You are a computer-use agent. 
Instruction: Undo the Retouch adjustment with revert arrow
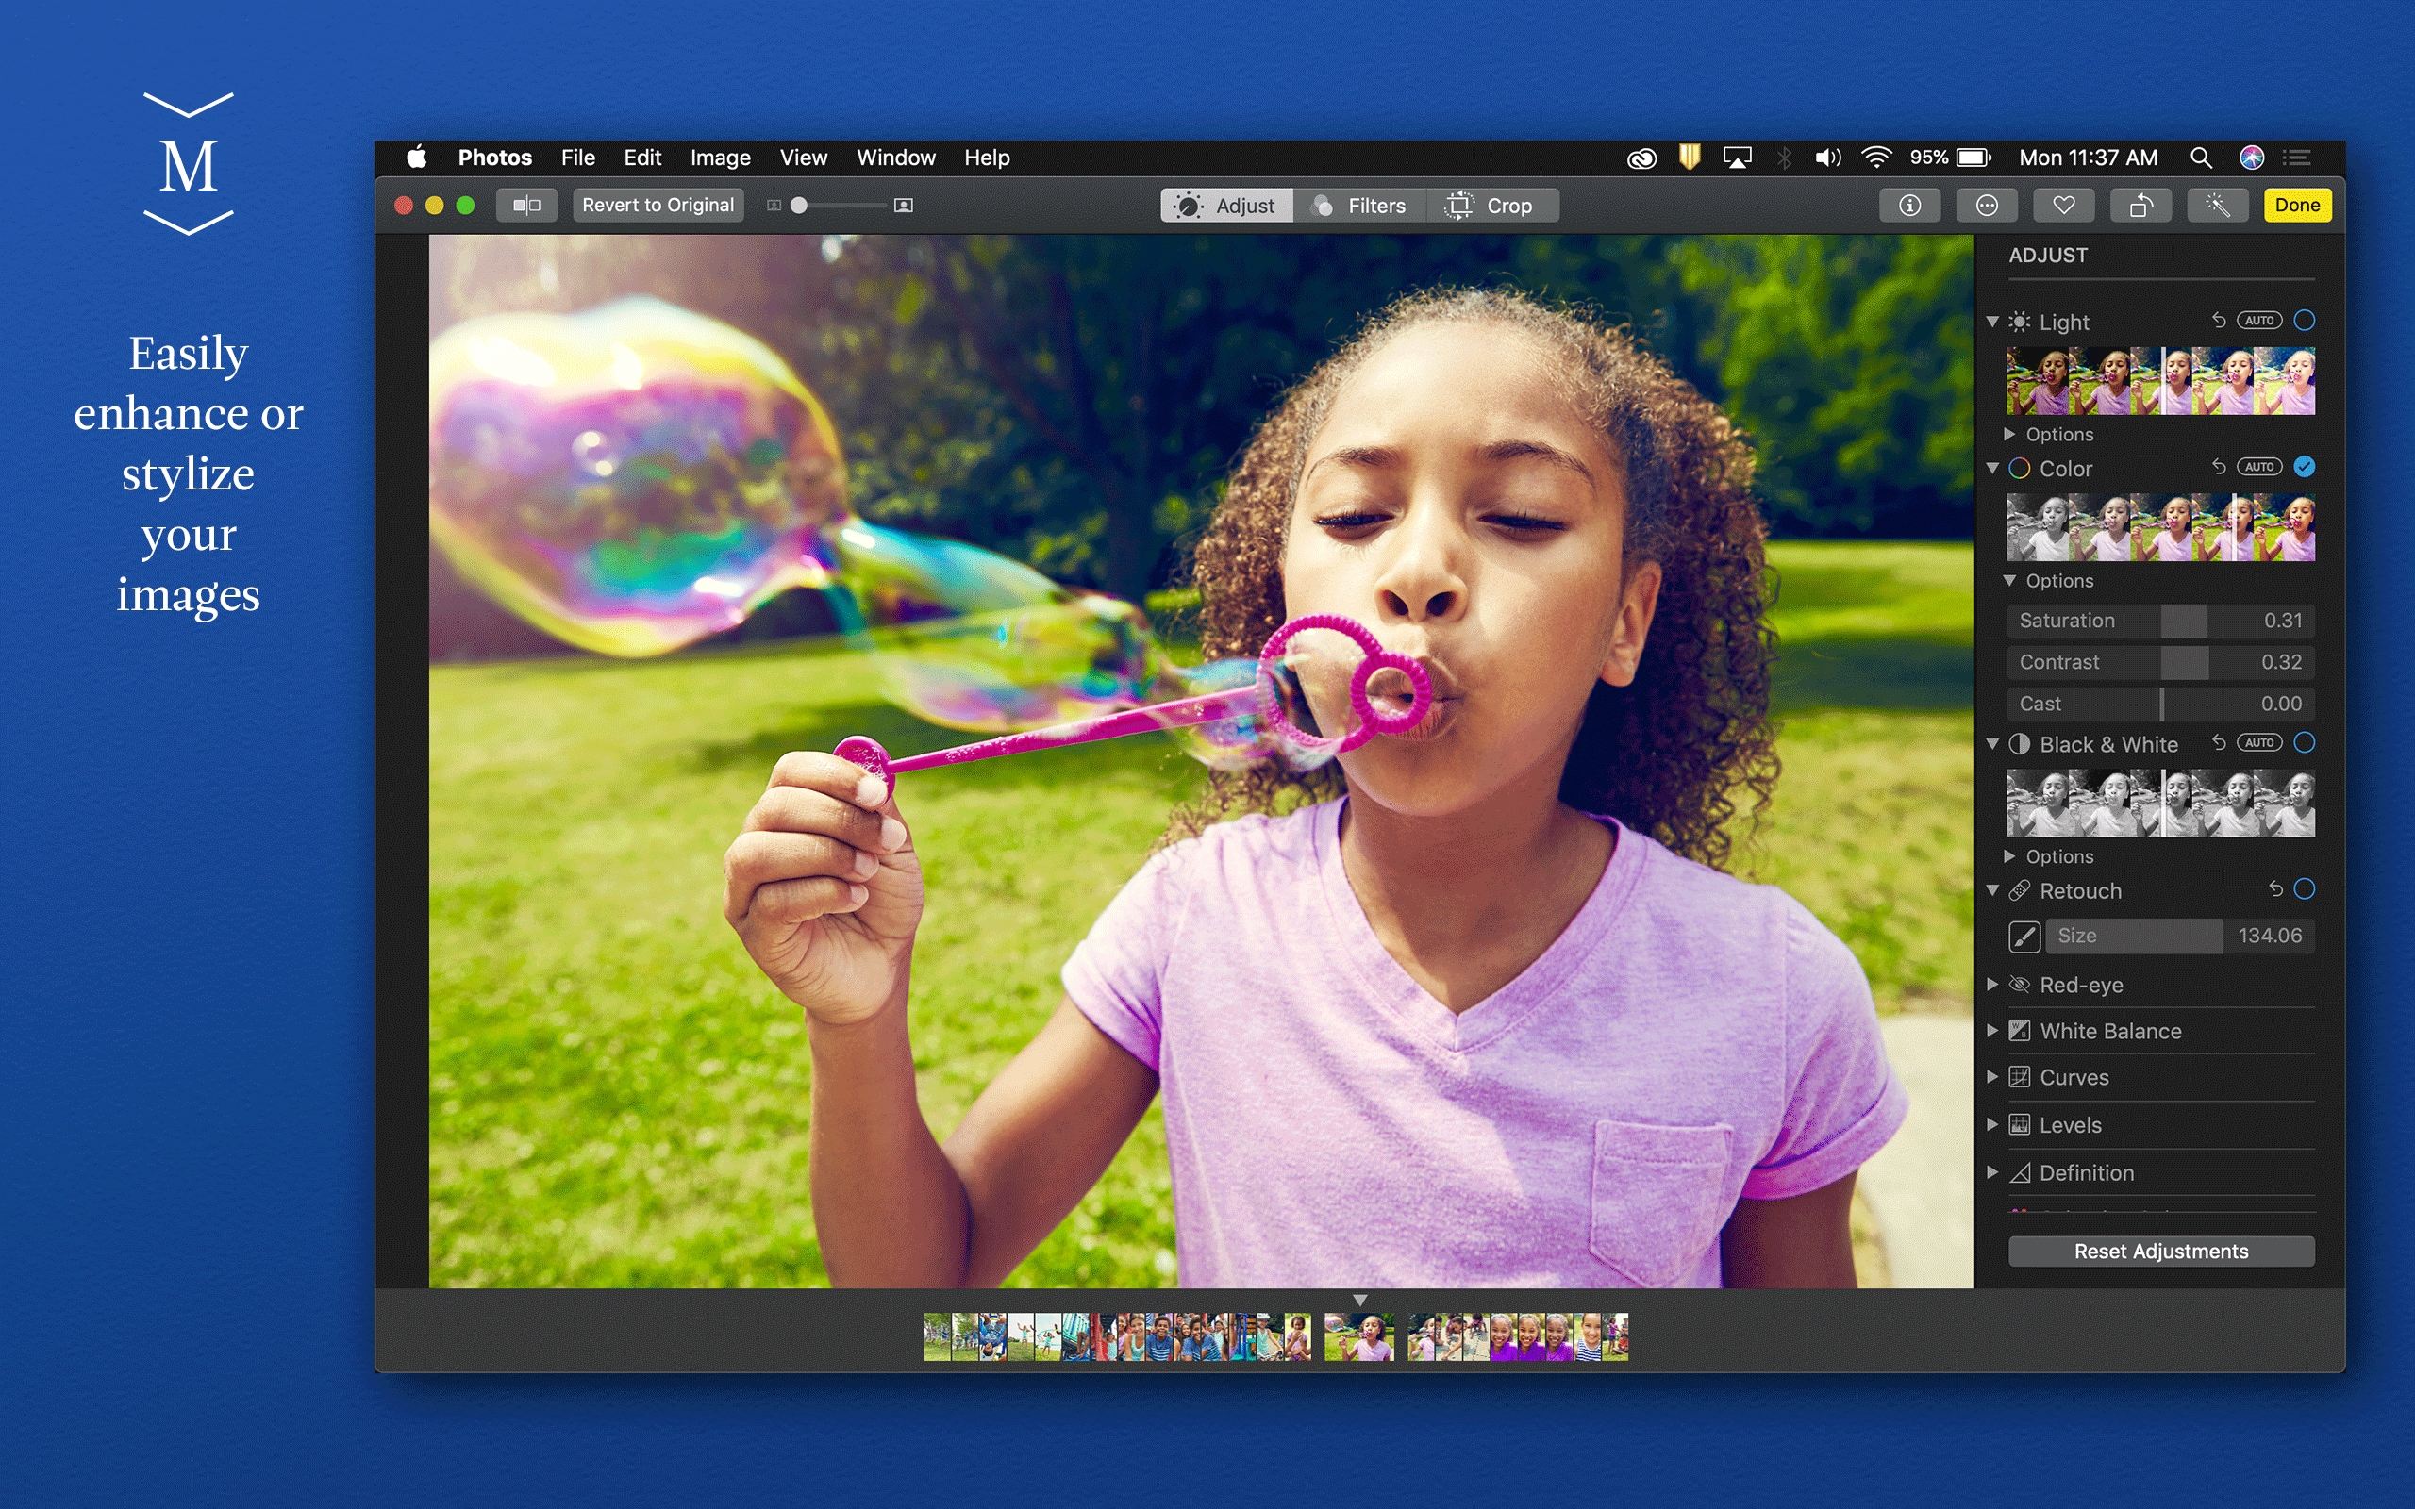click(2275, 889)
